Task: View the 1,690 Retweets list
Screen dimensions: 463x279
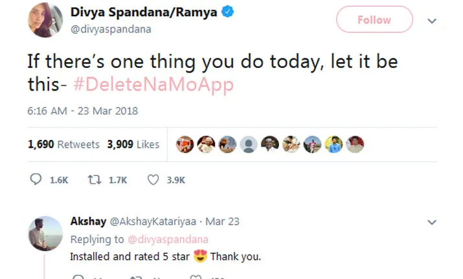Action: click(63, 144)
